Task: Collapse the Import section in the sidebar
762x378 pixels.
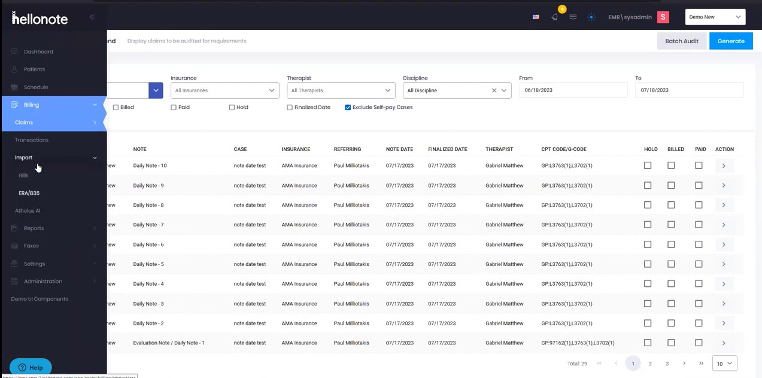Action: click(95, 157)
